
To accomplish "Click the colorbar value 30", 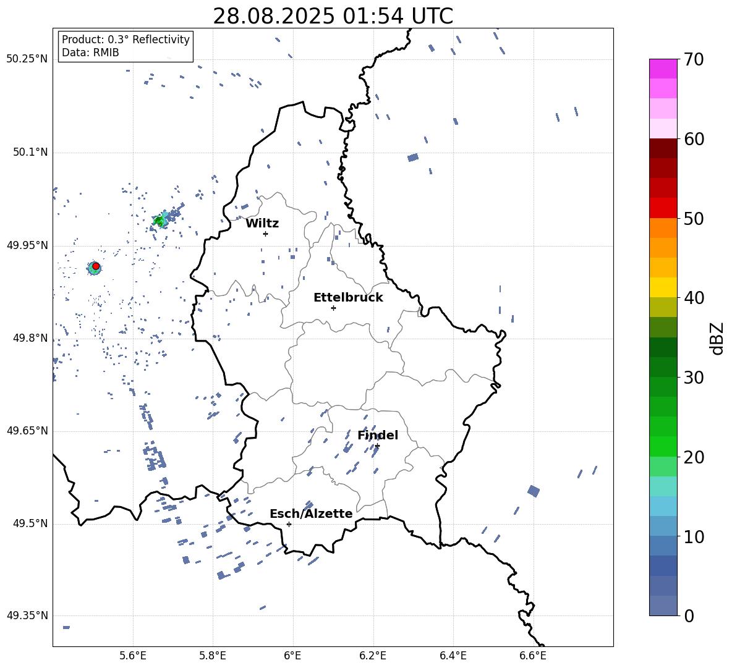I will [694, 378].
